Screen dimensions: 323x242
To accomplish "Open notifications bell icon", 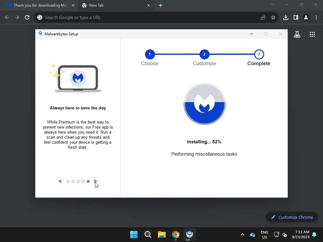I will point(314,234).
